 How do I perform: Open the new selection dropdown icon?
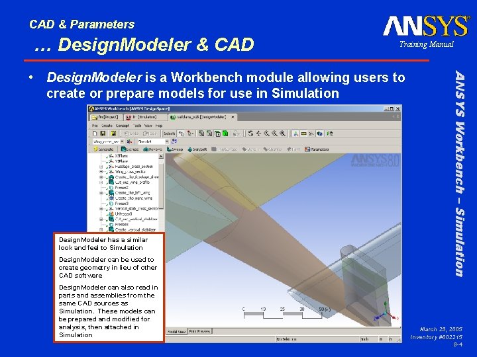coord(190,134)
